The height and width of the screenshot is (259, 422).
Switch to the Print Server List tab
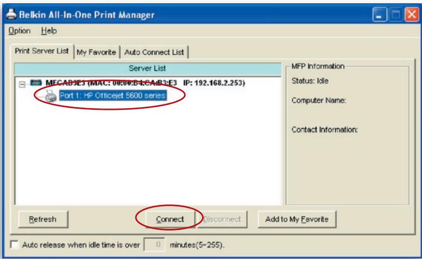(x=41, y=51)
